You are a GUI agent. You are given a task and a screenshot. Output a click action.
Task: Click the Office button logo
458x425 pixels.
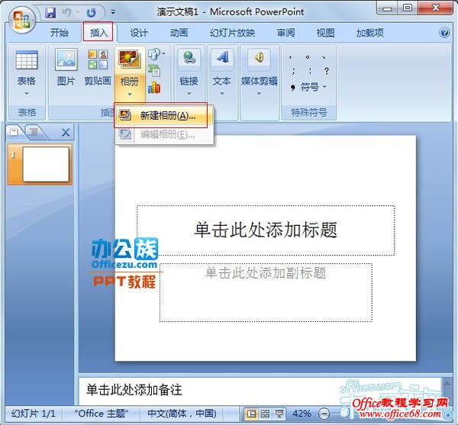(x=21, y=20)
